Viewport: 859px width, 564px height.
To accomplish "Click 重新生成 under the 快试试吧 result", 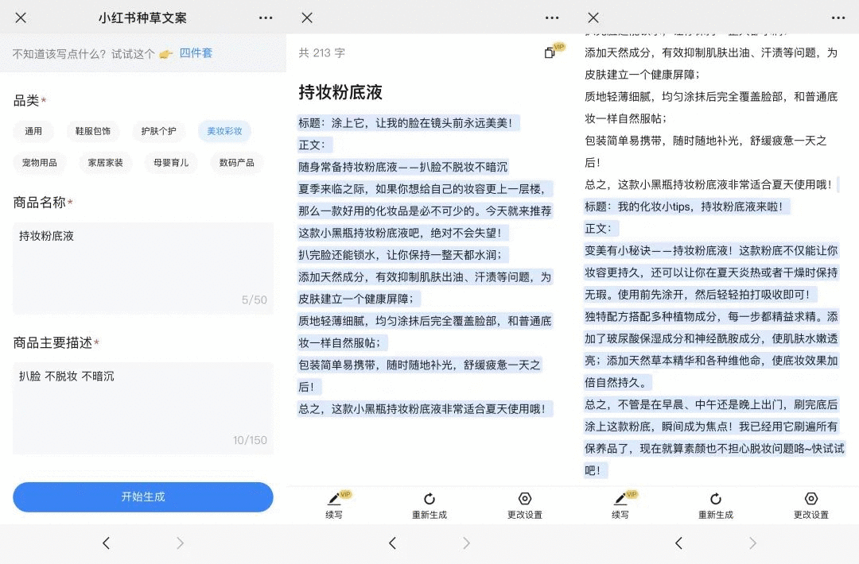I will [716, 505].
